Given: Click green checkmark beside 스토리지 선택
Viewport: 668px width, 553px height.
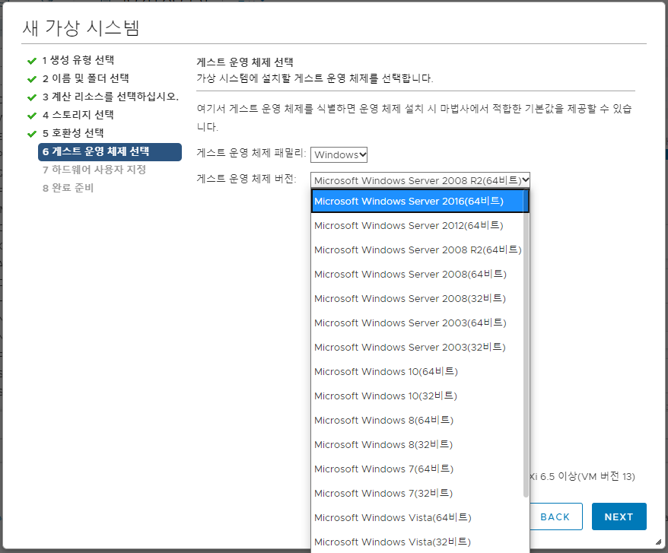Looking at the screenshot, I should coord(31,116).
